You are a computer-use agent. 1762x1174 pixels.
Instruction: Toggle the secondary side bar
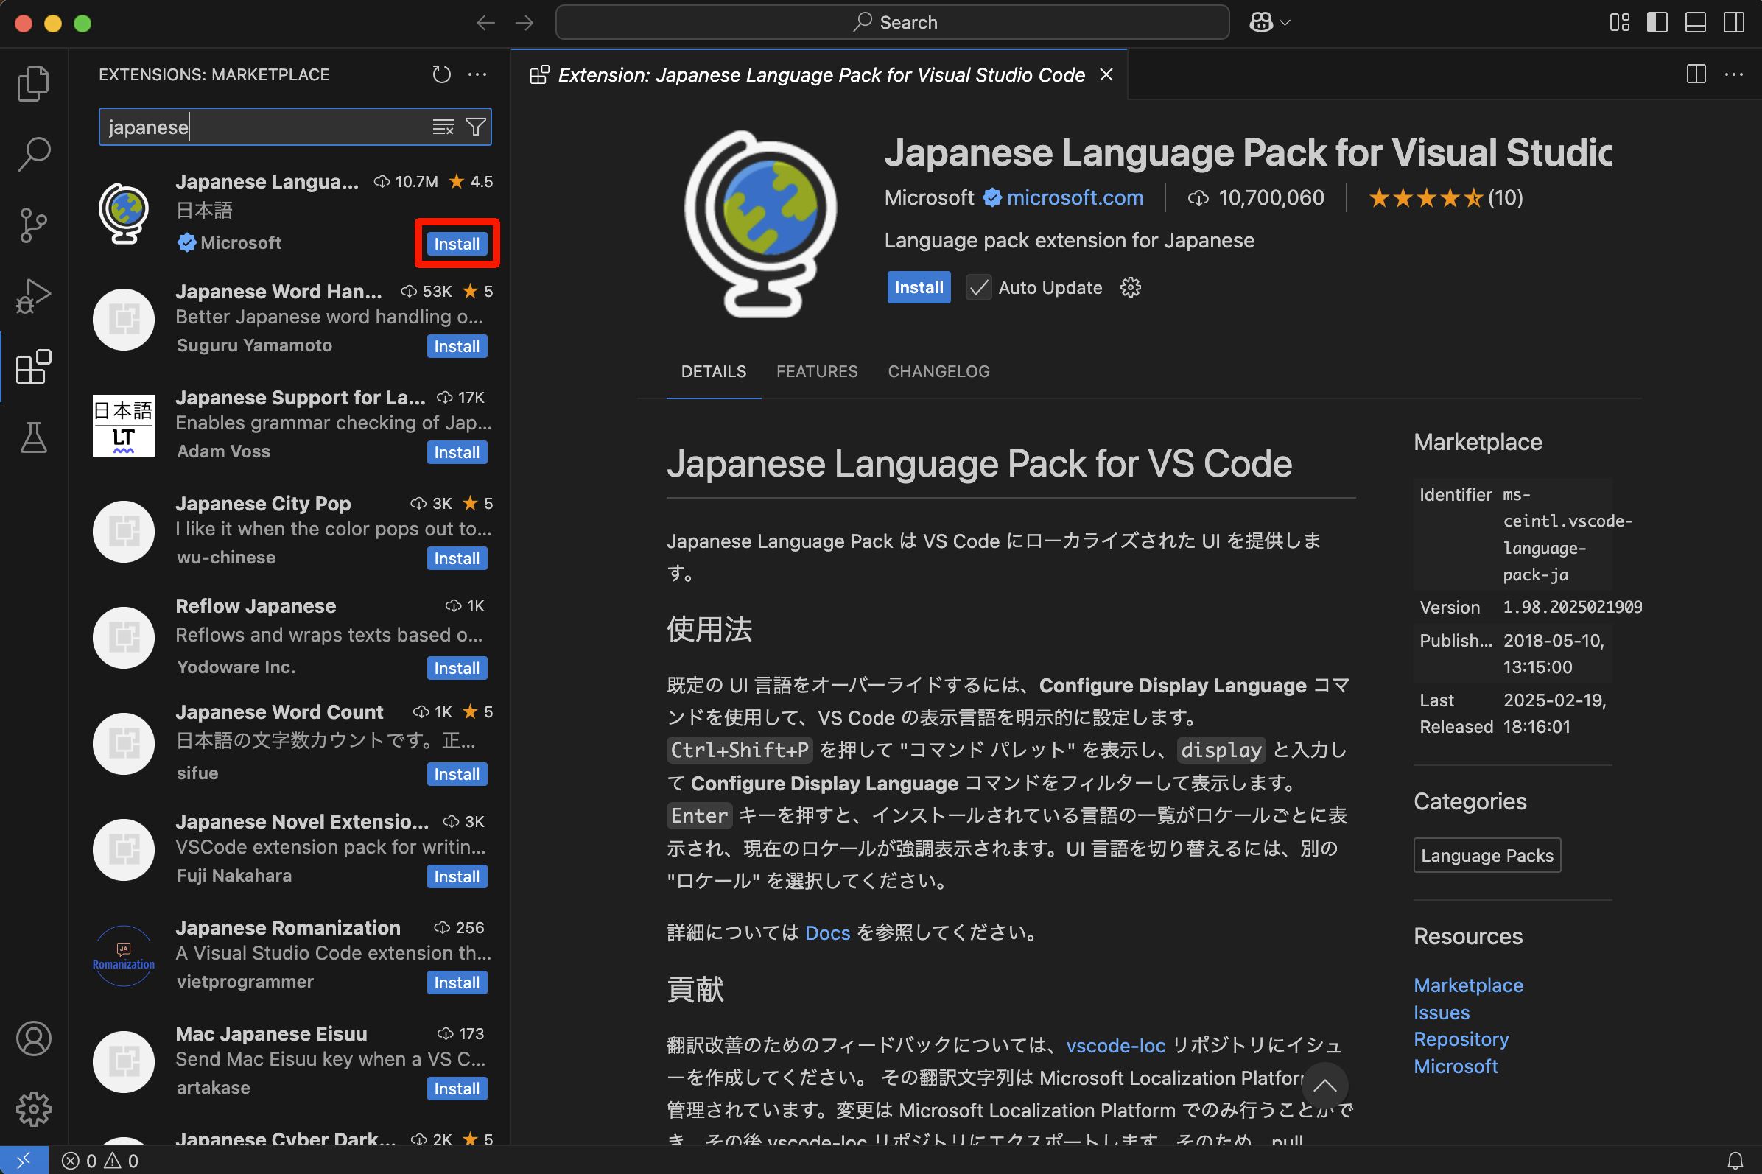(x=1733, y=22)
